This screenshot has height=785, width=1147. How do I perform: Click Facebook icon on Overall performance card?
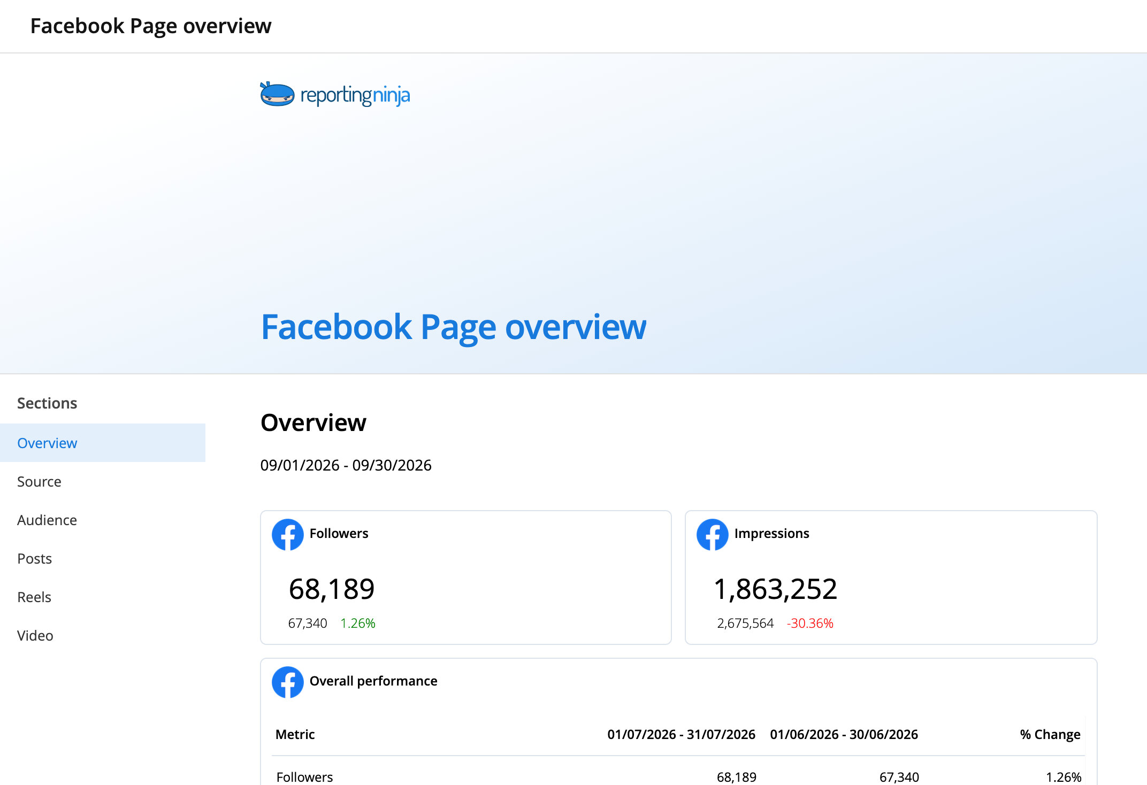288,682
